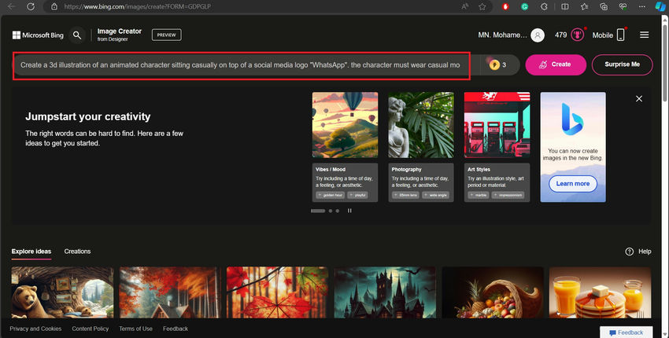Open the Rewards medal icon
This screenshot has width=669, height=338.
[577, 35]
